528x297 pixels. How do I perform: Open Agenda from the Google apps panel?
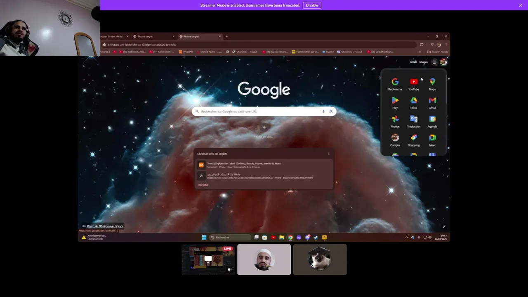(x=432, y=121)
